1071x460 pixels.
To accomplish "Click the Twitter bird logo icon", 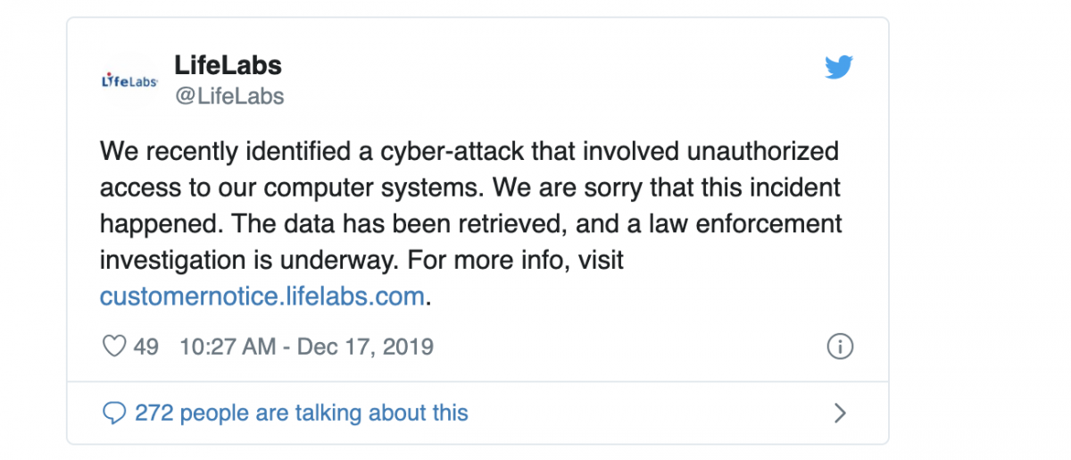I will [838, 68].
